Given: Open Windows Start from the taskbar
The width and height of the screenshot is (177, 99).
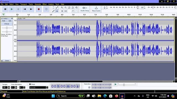Looking at the screenshot, I should coord(53,96).
